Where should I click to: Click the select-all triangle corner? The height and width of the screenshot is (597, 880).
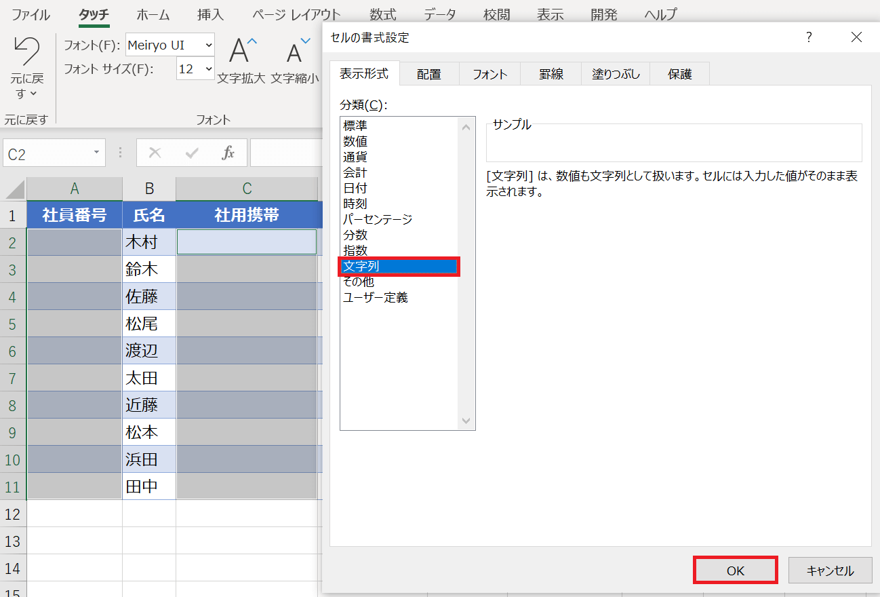tap(14, 189)
